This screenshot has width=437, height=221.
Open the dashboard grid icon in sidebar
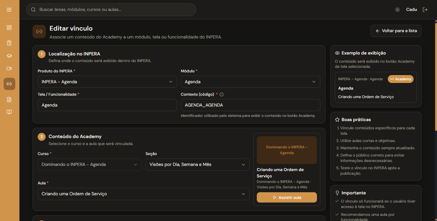9,28
